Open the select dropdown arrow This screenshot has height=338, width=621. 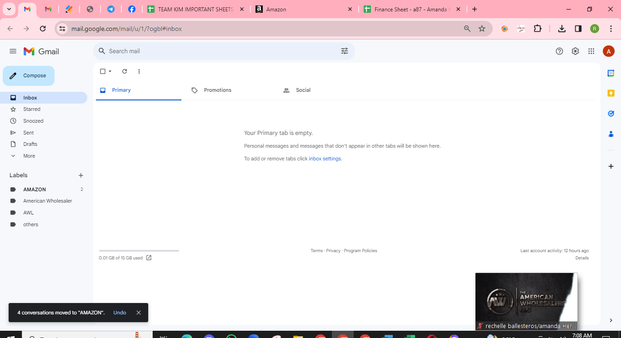110,71
